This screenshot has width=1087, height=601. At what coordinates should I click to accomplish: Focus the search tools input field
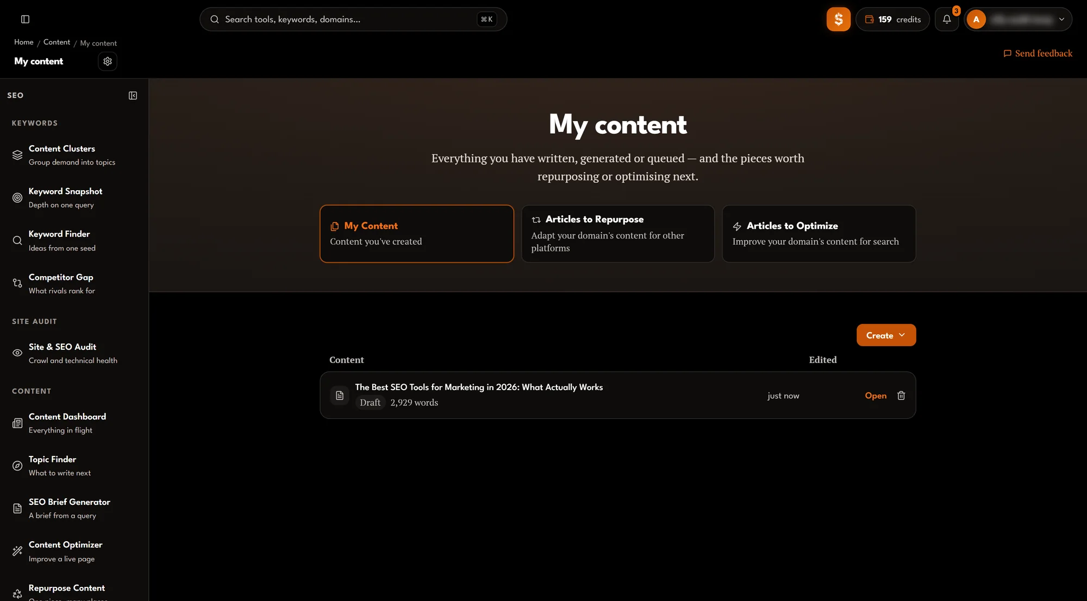pyautogui.click(x=353, y=19)
